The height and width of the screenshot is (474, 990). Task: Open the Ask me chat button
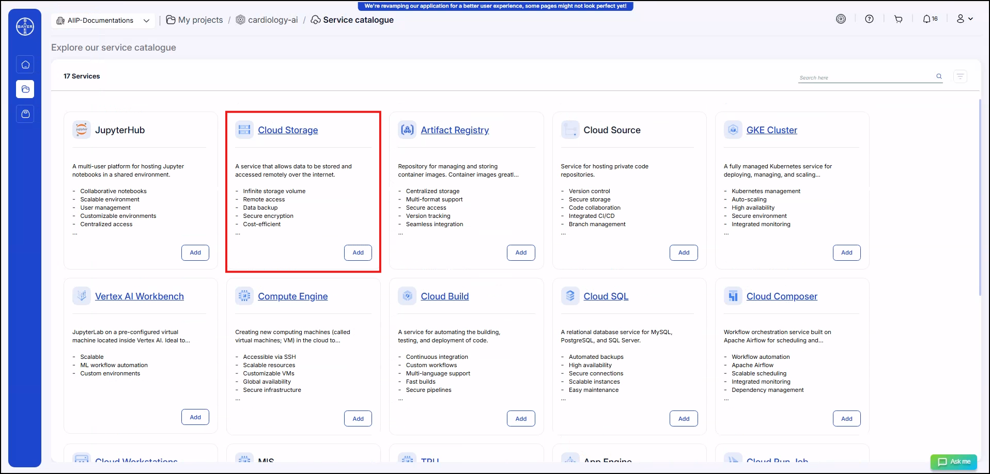(954, 462)
